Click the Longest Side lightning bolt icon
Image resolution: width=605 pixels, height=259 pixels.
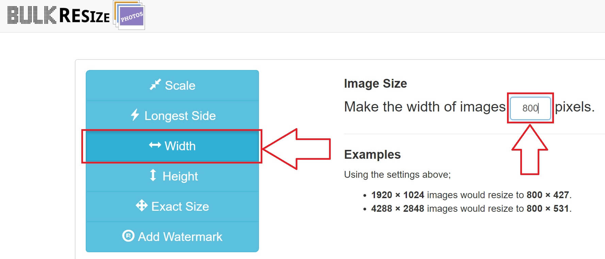[x=135, y=115]
